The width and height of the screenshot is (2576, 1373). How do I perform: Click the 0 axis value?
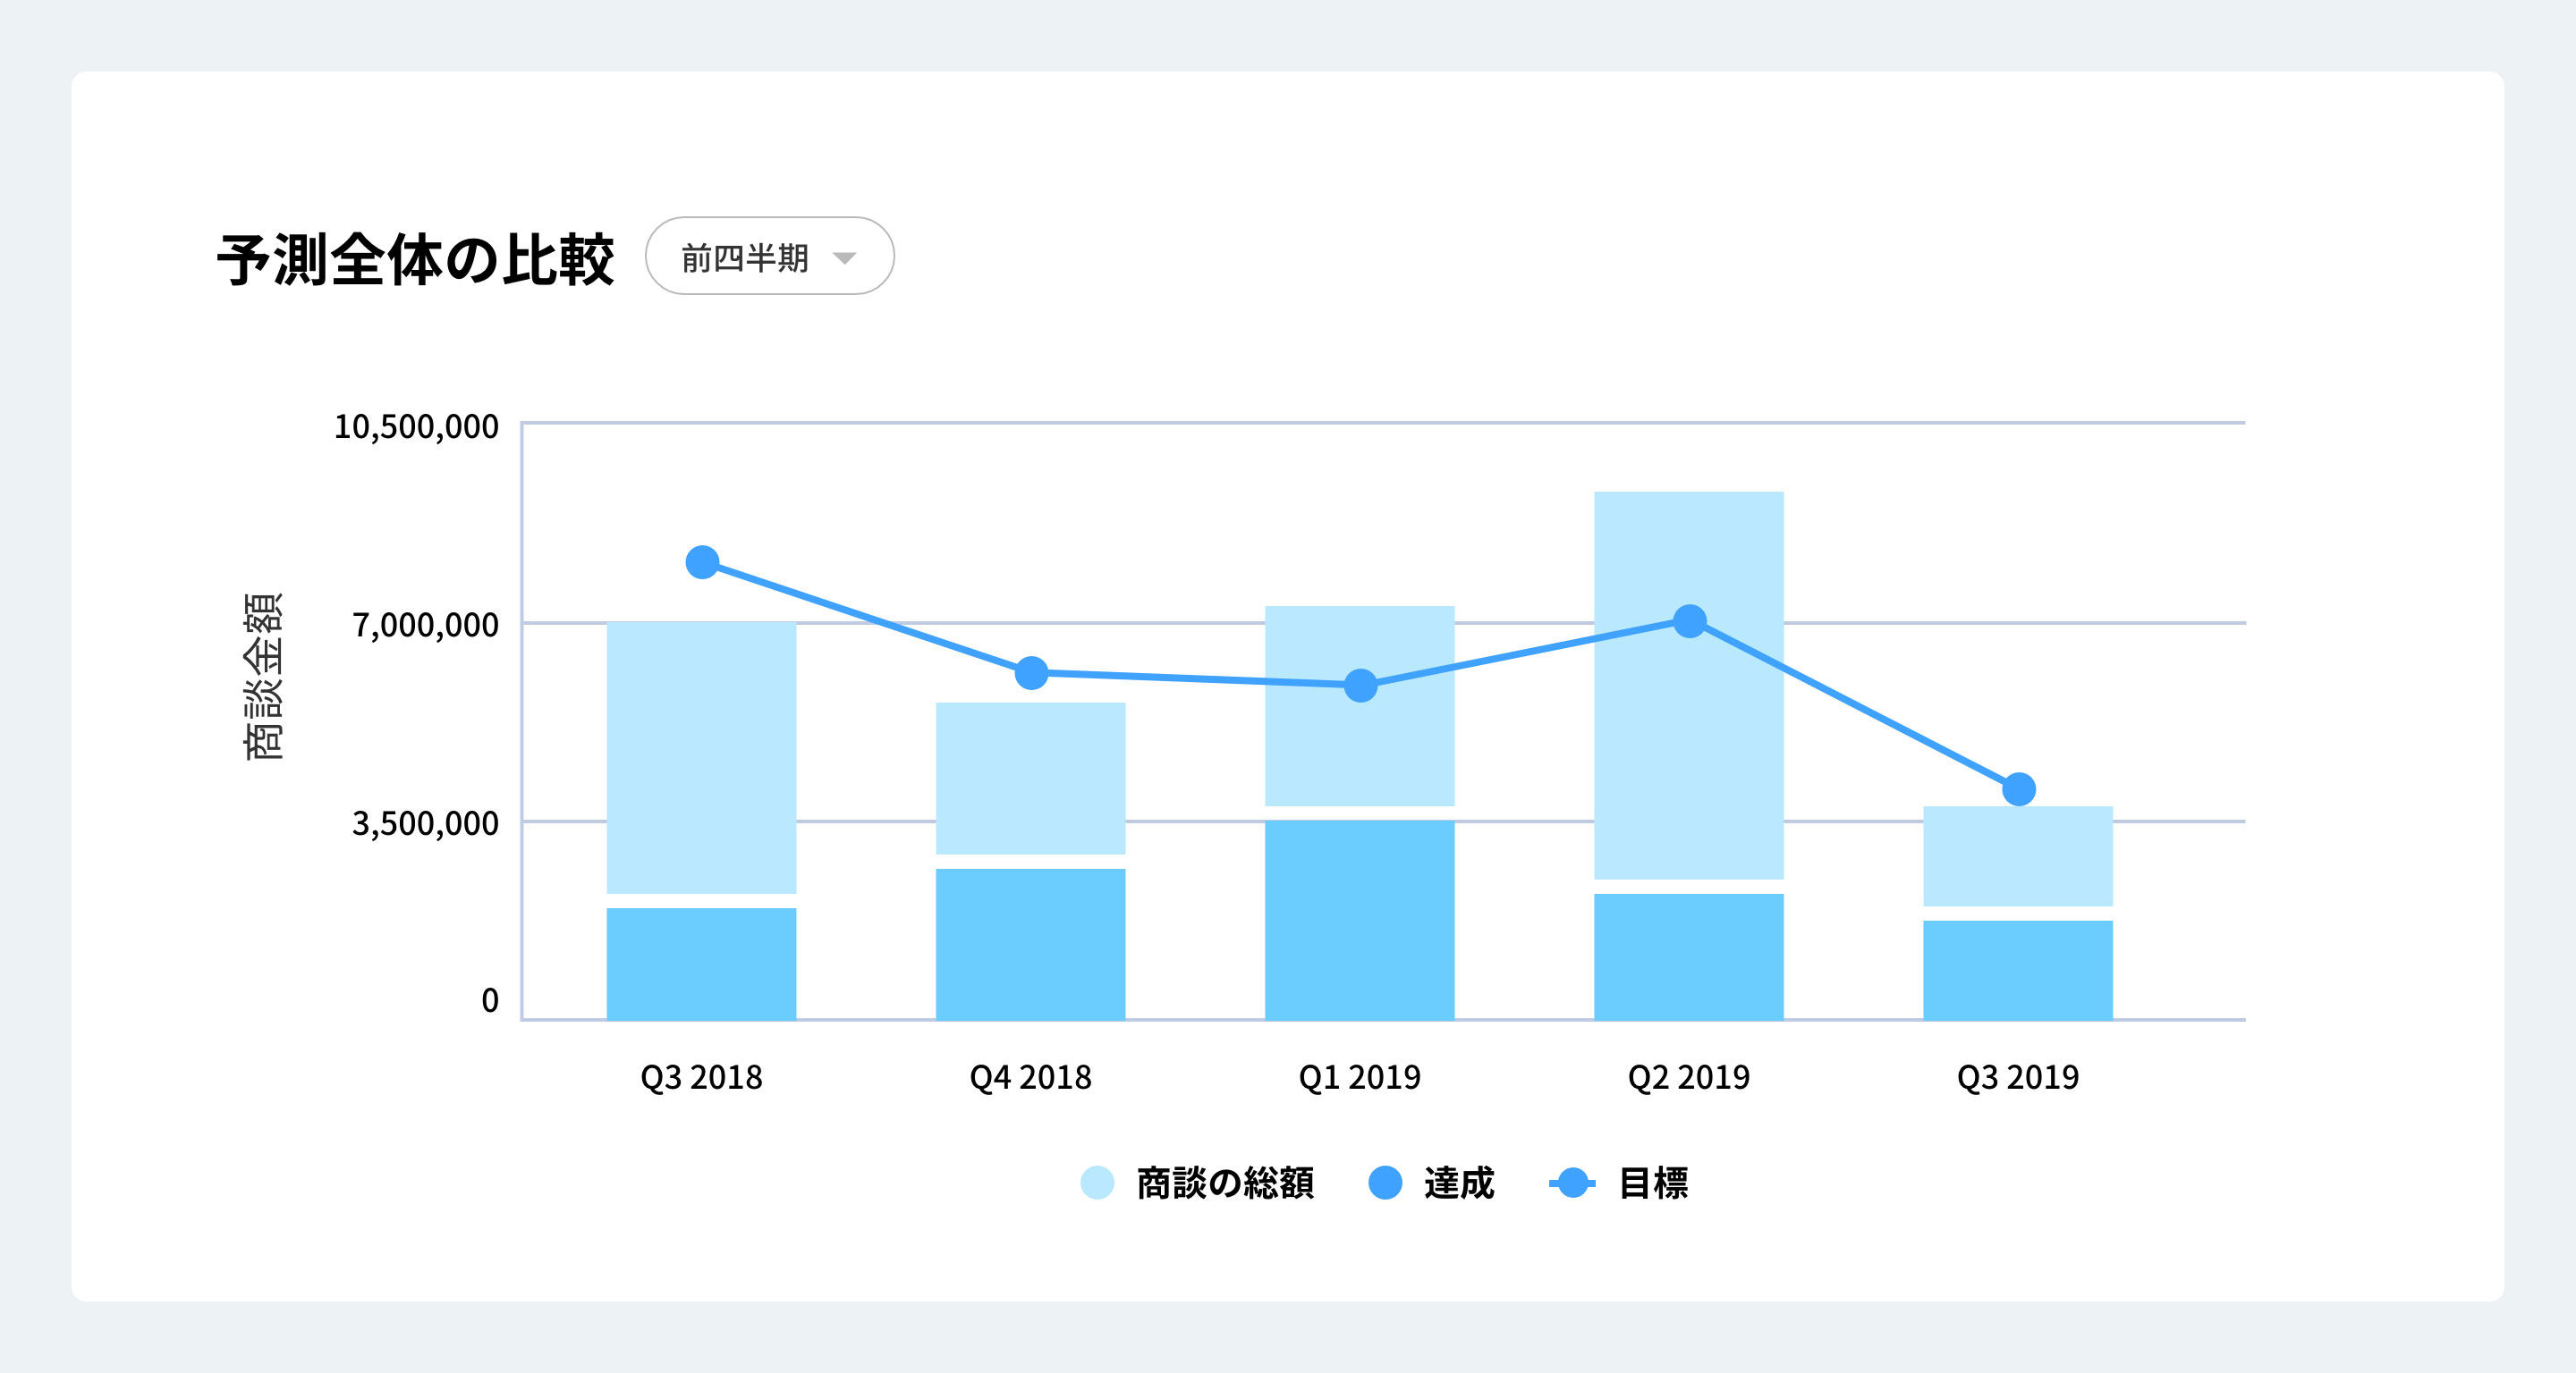coord(490,1000)
